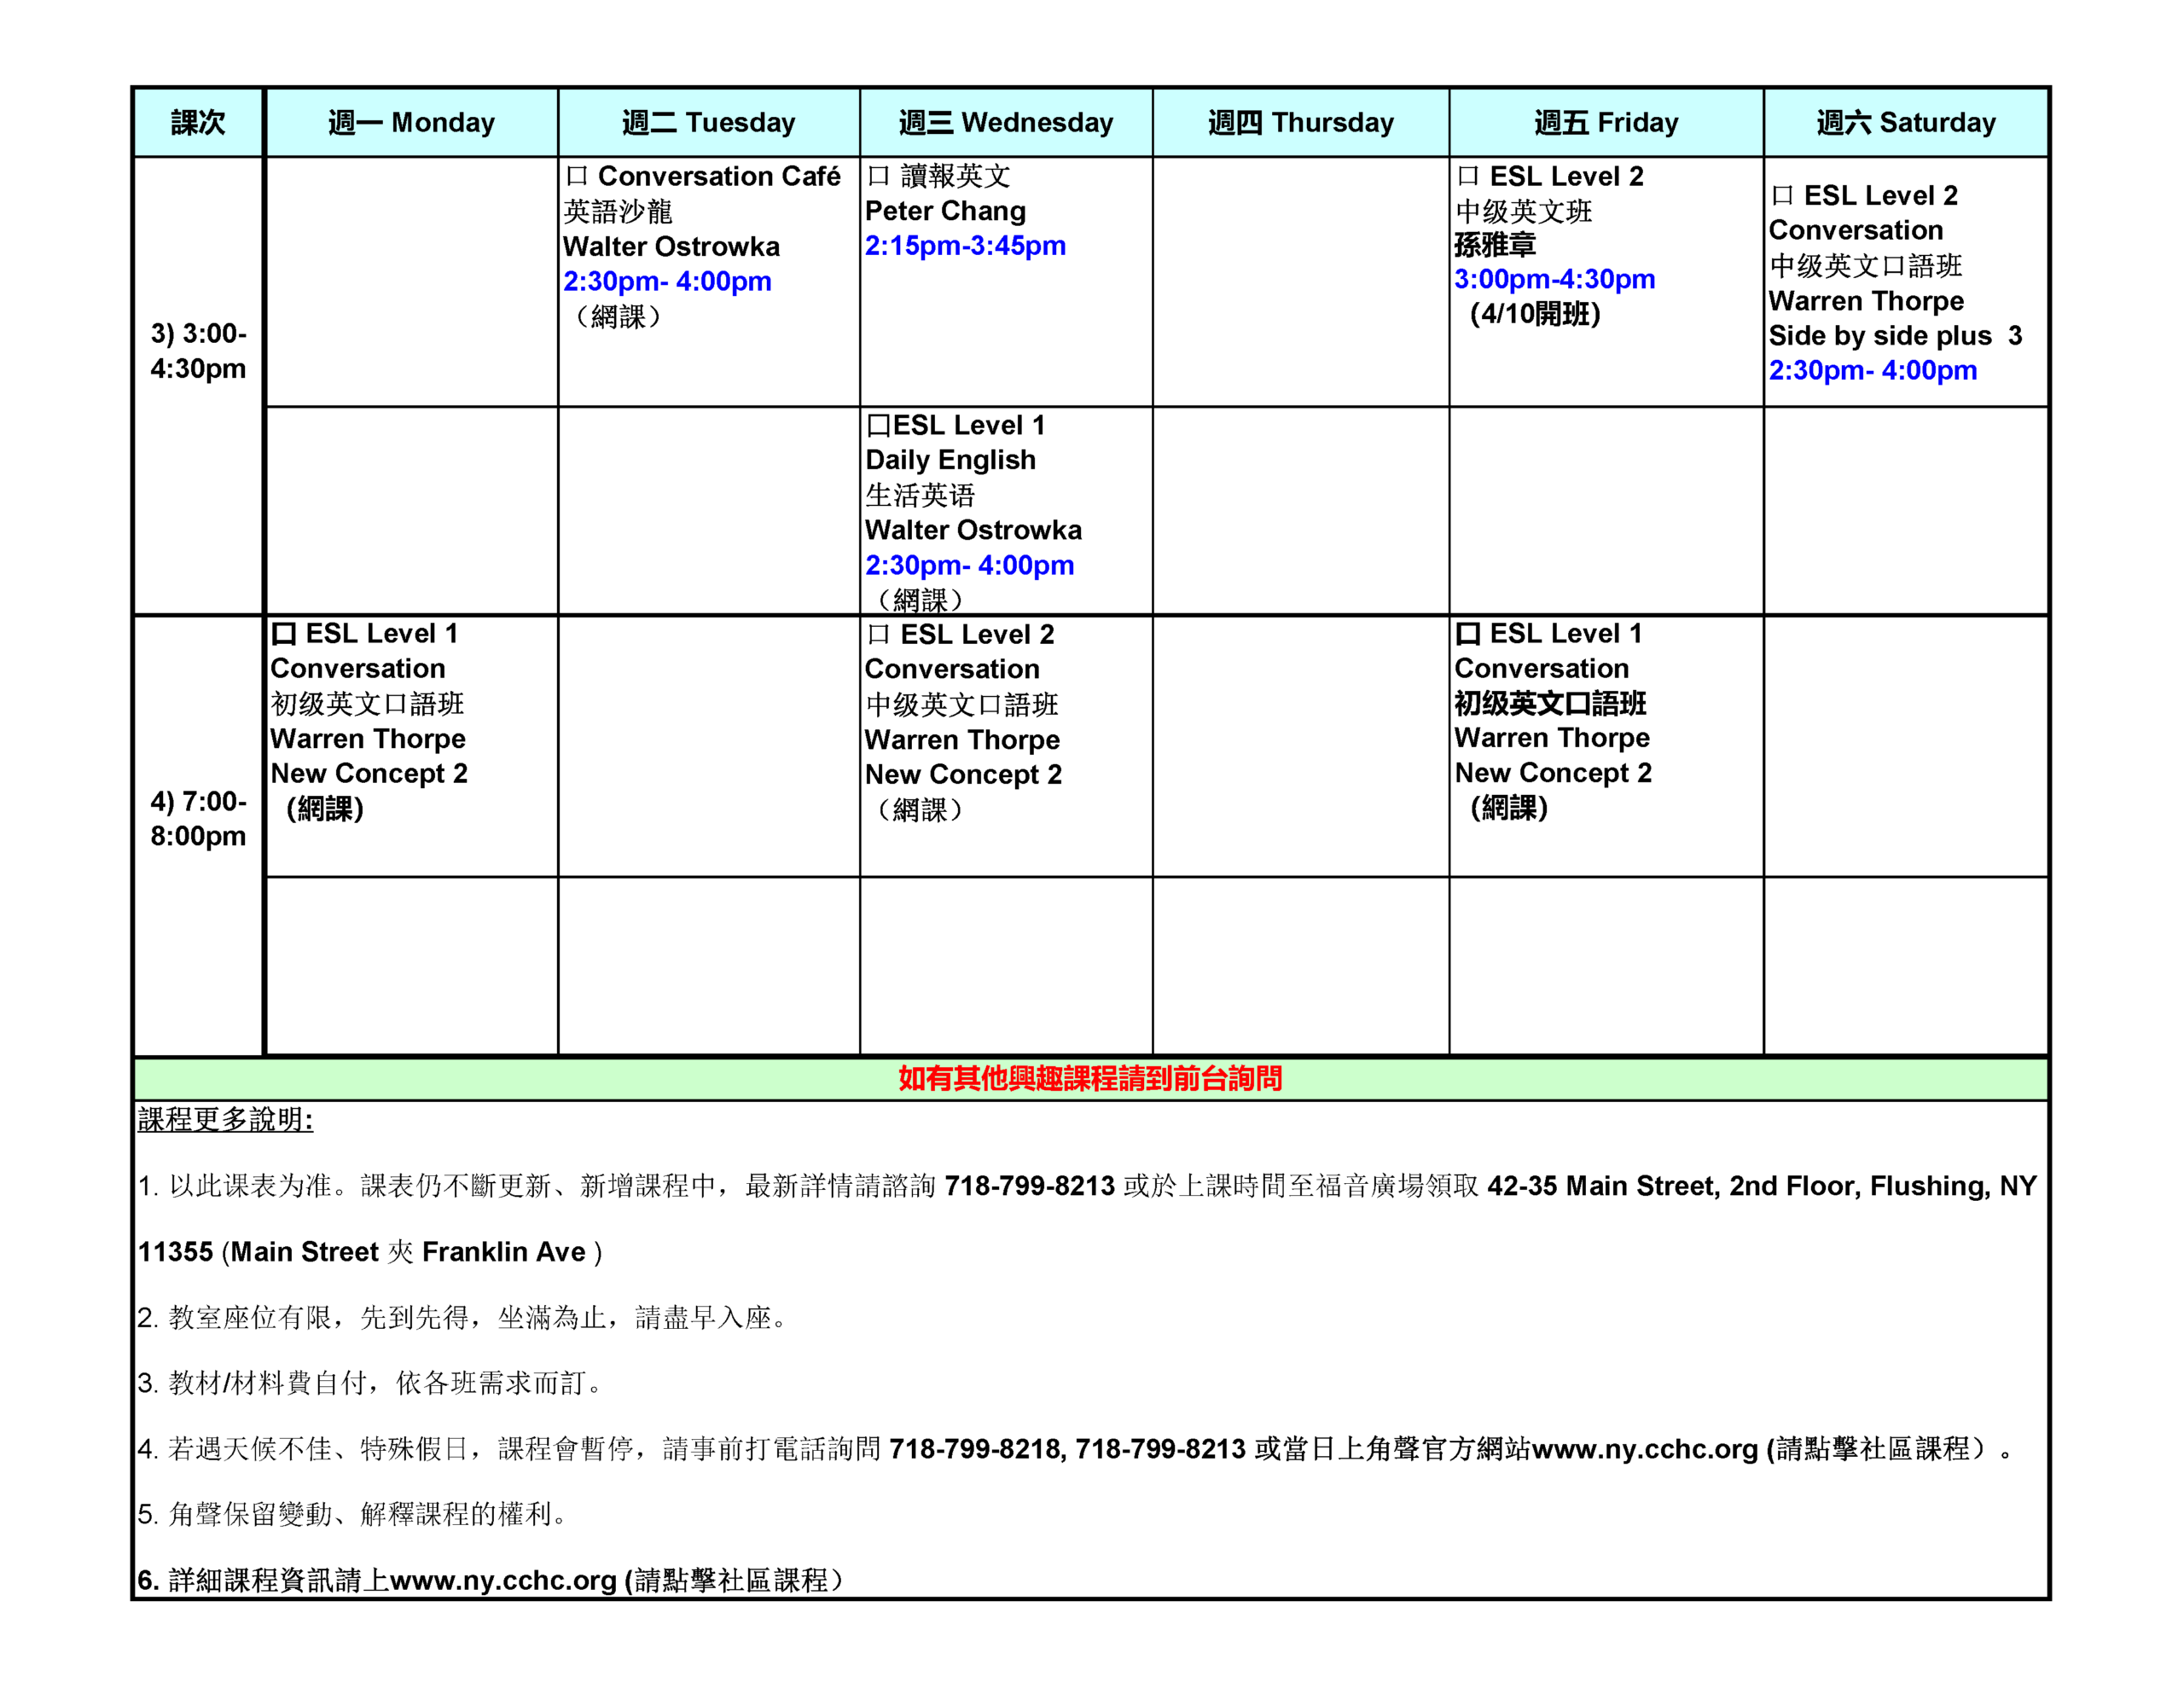Screen dimensions: 2184x1688
Task: Check Wednesday evening ESL Level 2 Conversation box
Action: (x=878, y=635)
